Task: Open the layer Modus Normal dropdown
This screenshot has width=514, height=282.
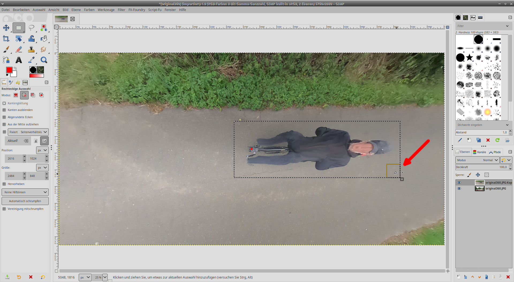Action: click(477, 160)
